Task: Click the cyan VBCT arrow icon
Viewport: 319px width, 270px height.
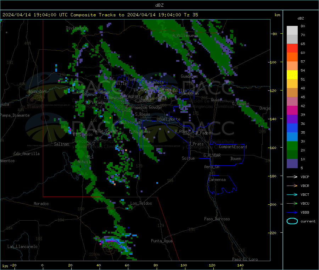Action: (x=292, y=194)
